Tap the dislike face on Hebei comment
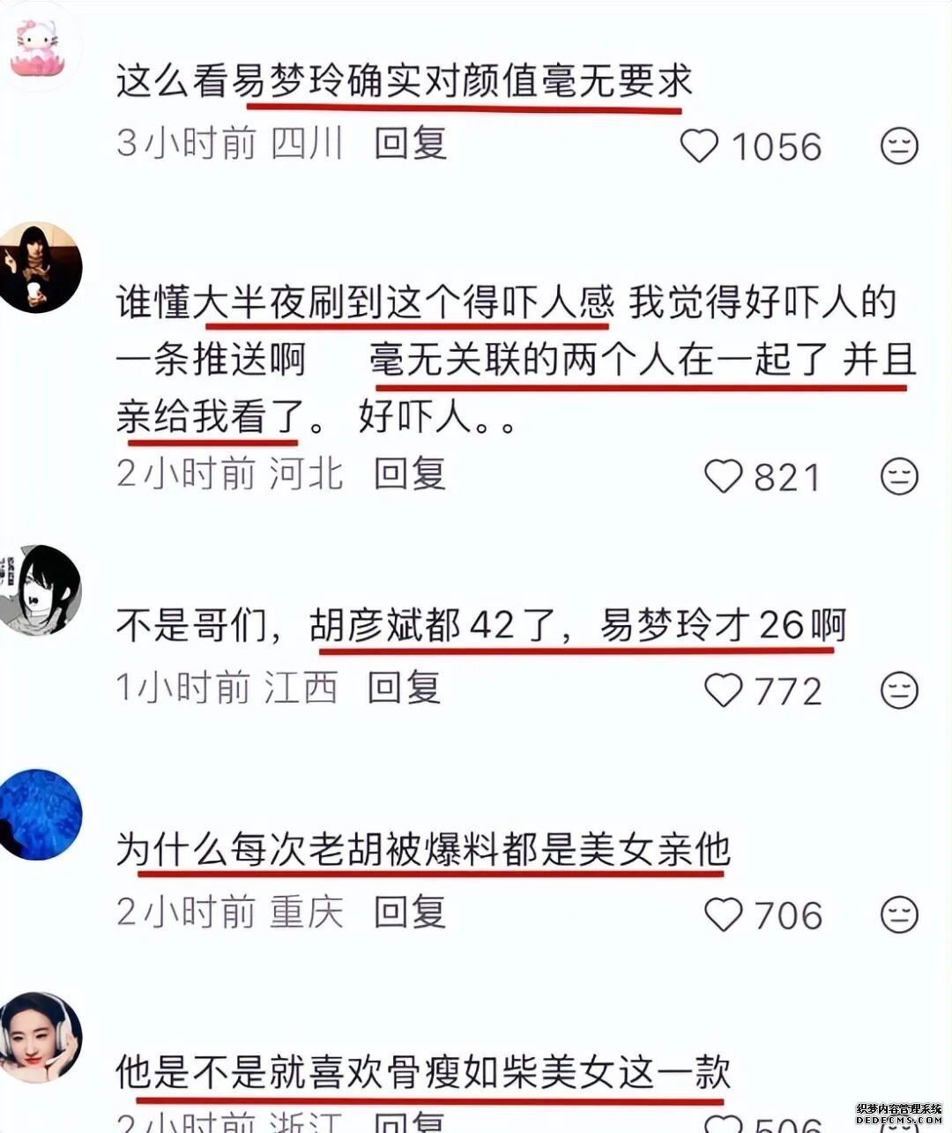 point(900,477)
